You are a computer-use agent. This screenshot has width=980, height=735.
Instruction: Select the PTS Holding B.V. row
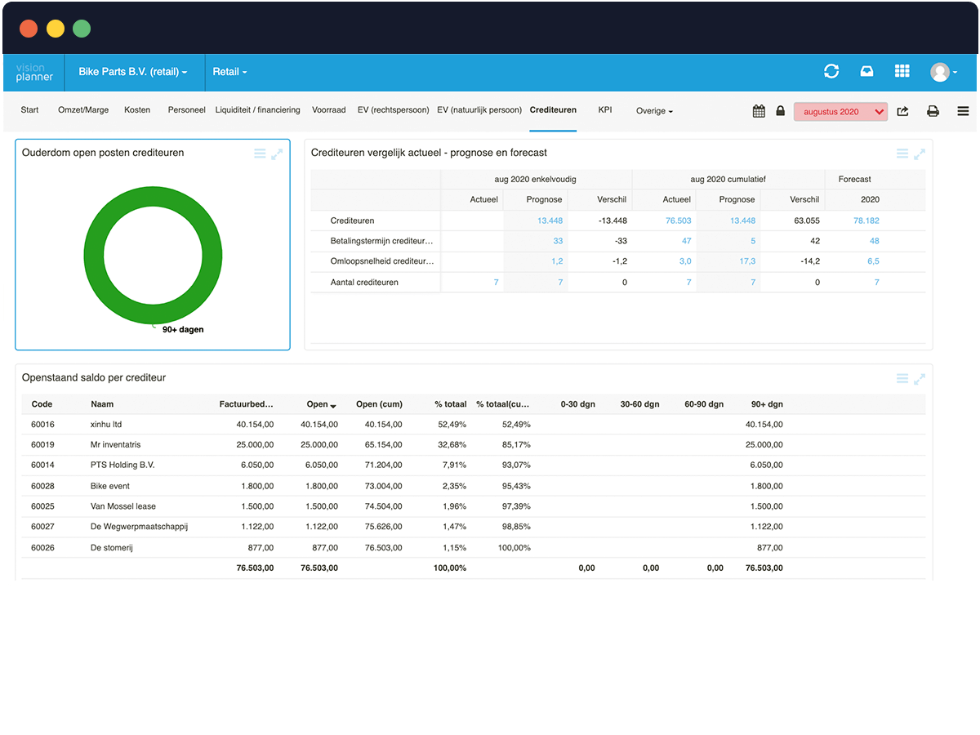click(x=474, y=465)
